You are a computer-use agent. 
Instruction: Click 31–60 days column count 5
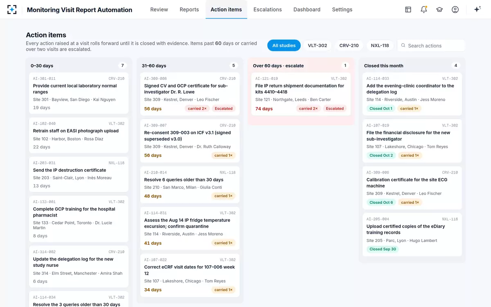pos(234,65)
